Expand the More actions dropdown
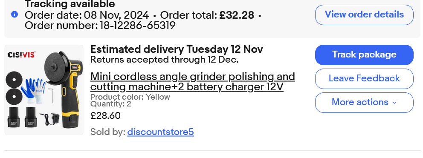Screen dimensions: 423x158 [x=364, y=103]
